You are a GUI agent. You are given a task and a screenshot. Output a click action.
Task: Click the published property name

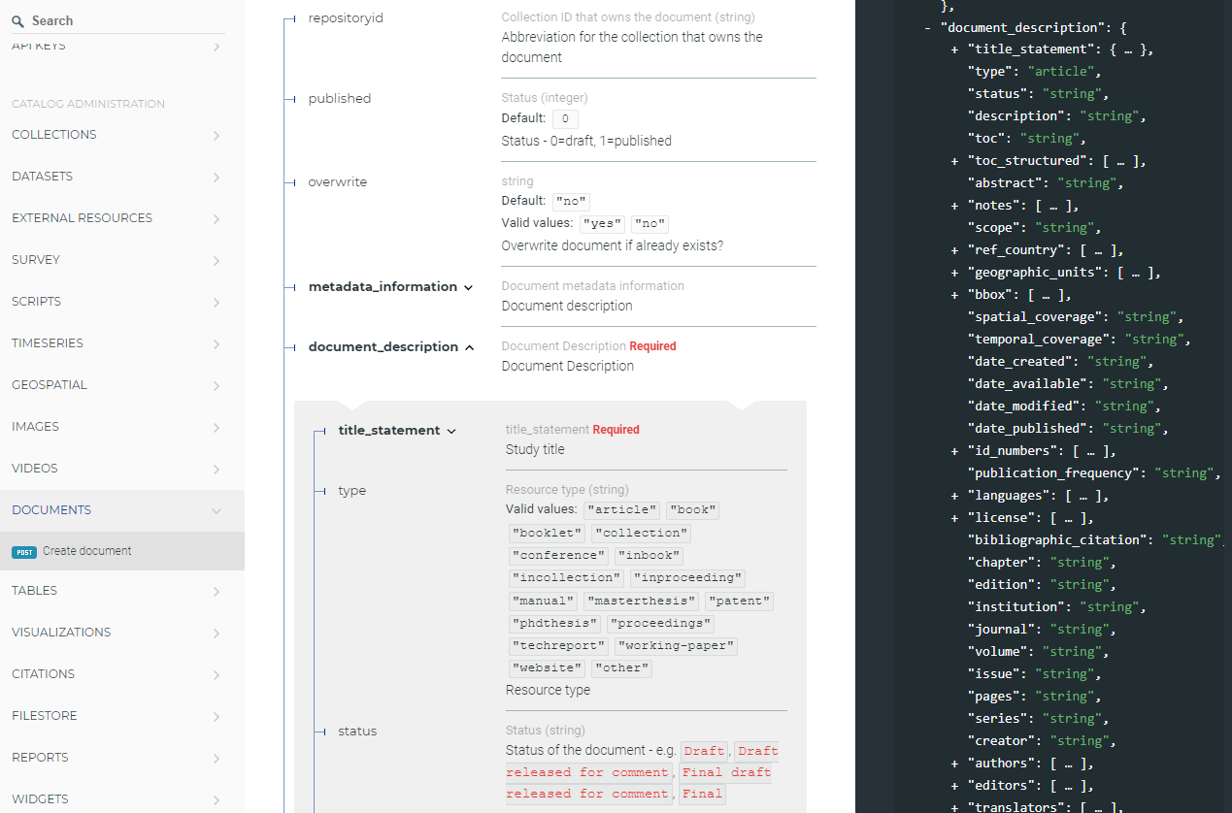click(x=340, y=99)
